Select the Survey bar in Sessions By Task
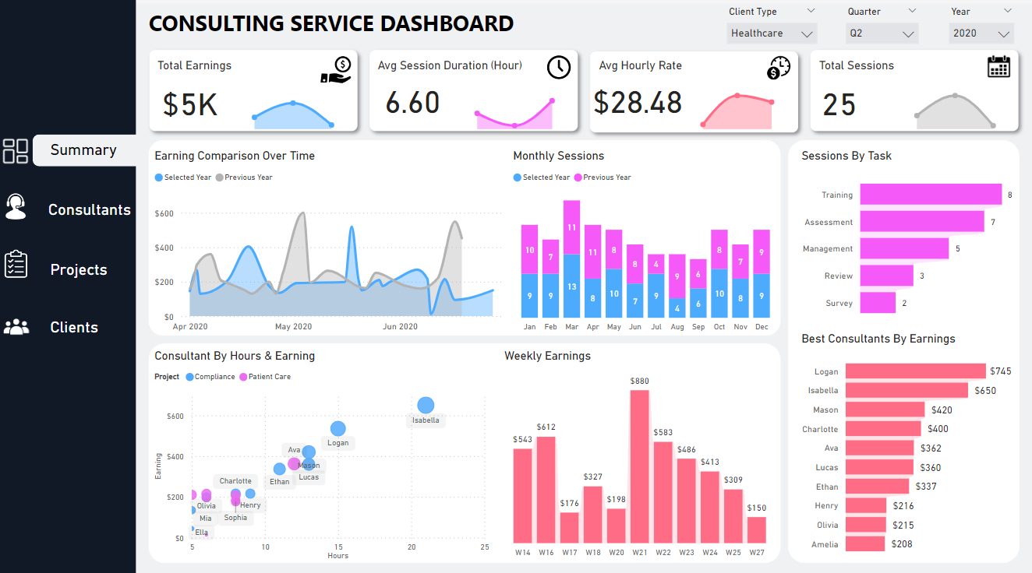This screenshot has height=573, width=1032. 878,303
